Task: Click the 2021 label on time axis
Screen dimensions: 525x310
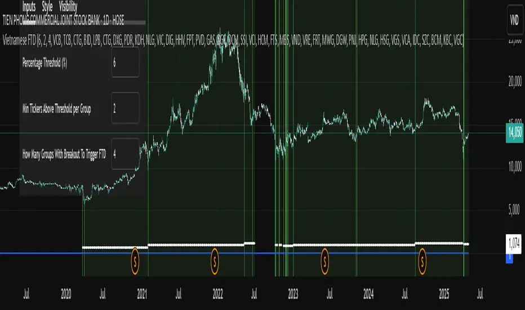Action: click(x=142, y=294)
